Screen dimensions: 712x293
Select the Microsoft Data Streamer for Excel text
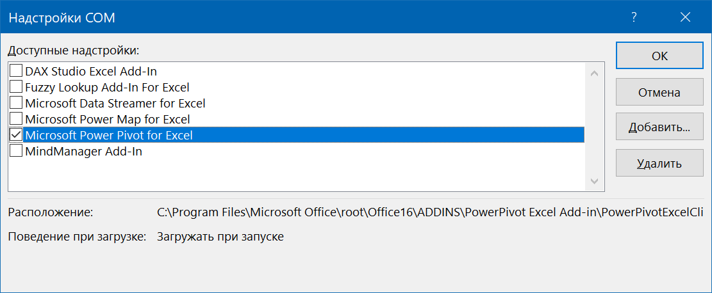click(x=115, y=104)
